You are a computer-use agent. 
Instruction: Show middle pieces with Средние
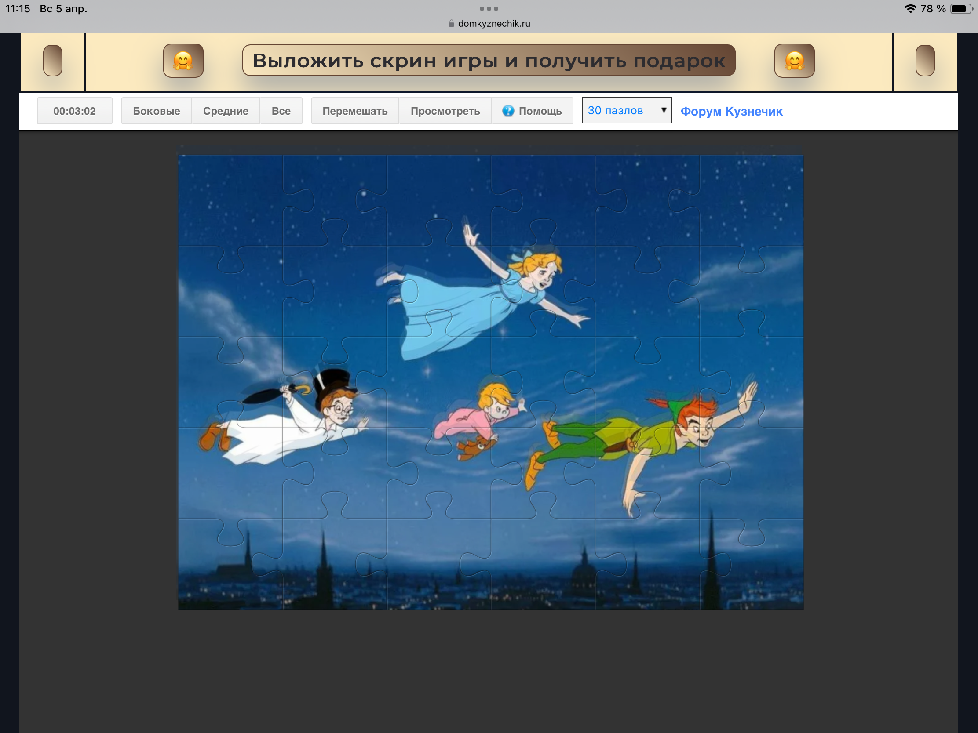coord(226,111)
